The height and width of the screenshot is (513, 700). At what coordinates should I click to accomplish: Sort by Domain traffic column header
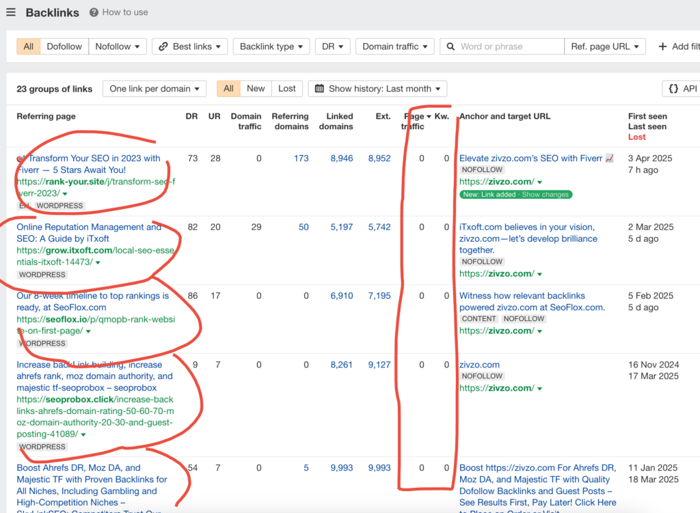coord(246,122)
